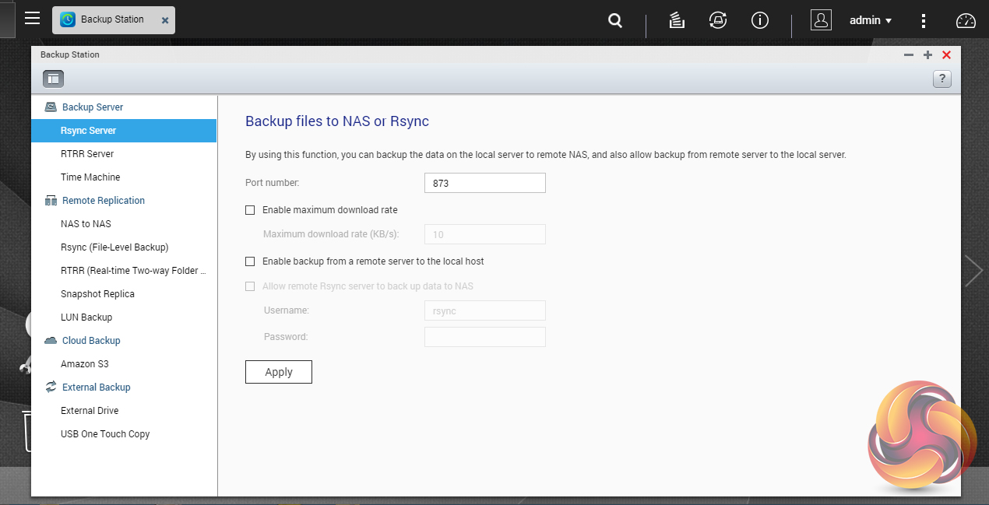Open the admin user dropdown
Screen dimensions: 989x505
point(870,21)
